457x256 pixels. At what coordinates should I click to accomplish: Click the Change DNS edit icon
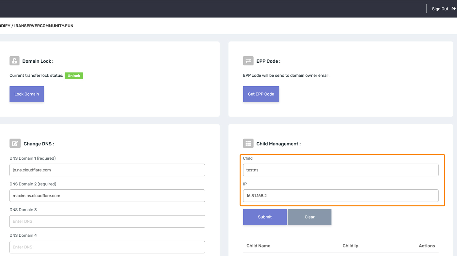point(15,144)
